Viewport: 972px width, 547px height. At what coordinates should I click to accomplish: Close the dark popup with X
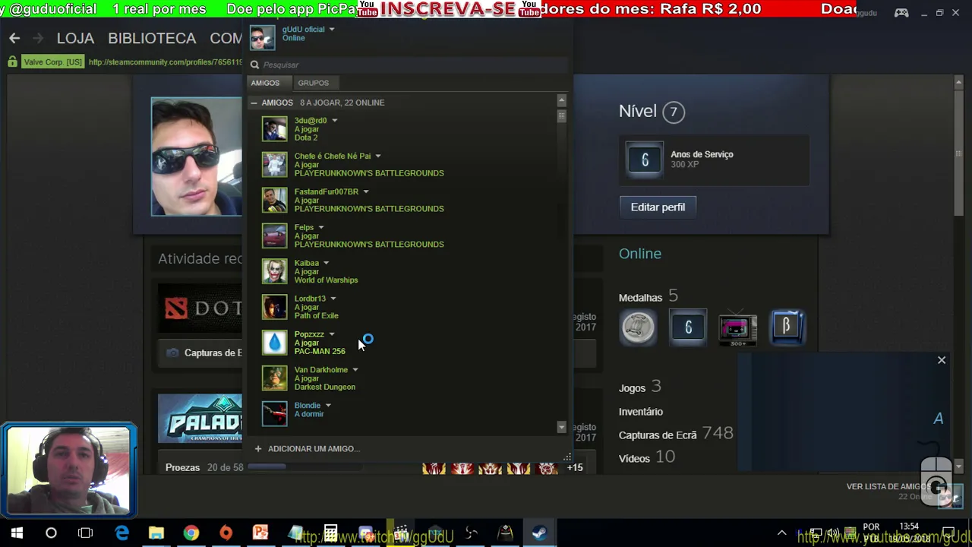pyautogui.click(x=942, y=360)
